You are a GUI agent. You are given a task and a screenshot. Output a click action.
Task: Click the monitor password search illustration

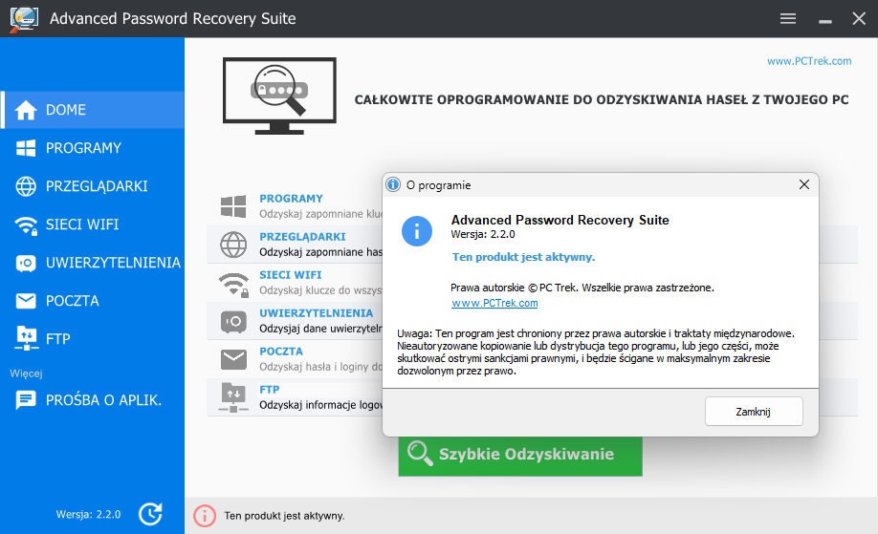tap(279, 96)
